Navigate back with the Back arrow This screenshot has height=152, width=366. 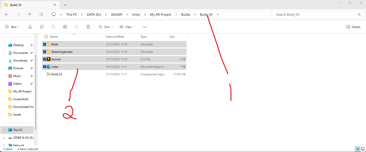click(x=7, y=14)
